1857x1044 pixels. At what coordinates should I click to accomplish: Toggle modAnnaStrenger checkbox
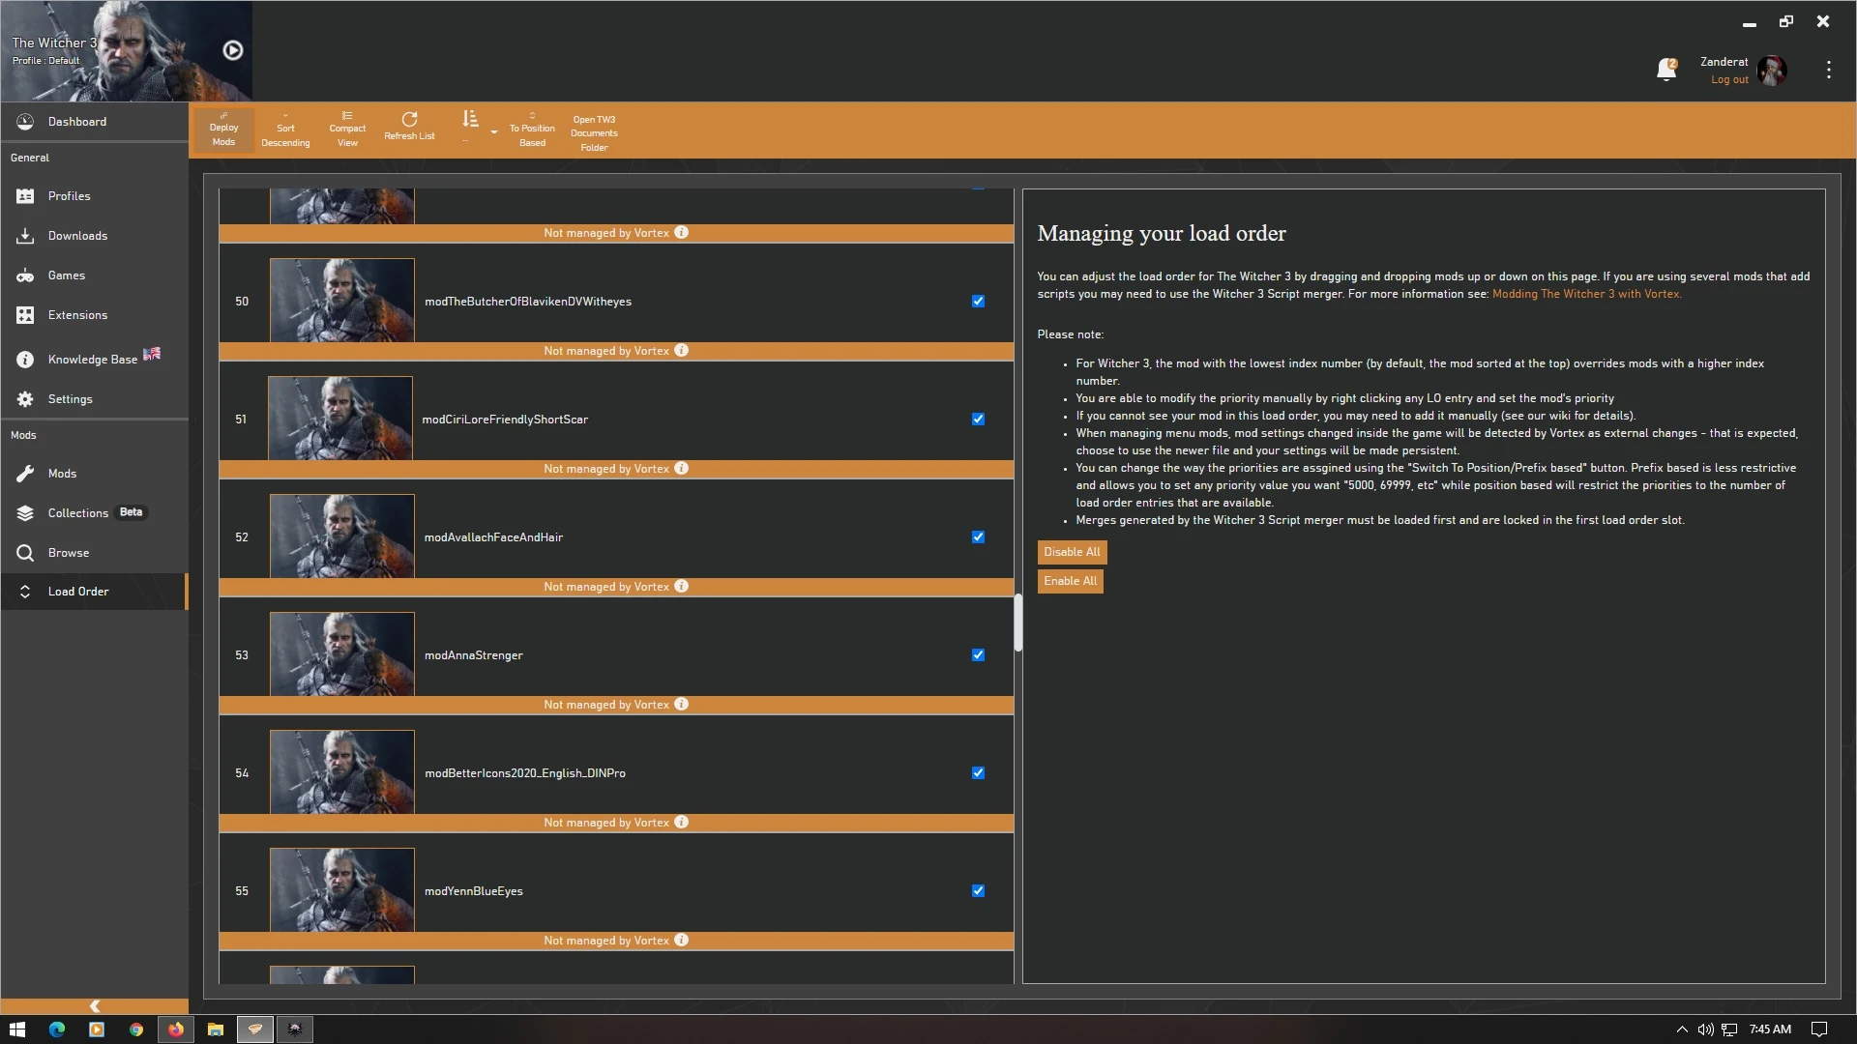click(x=978, y=655)
